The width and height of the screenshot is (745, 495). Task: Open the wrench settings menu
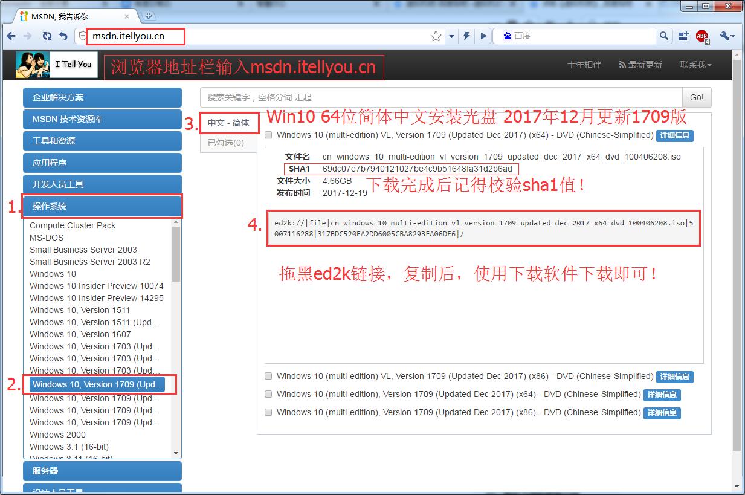(x=727, y=36)
